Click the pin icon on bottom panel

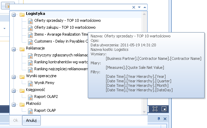tap(159, 119)
